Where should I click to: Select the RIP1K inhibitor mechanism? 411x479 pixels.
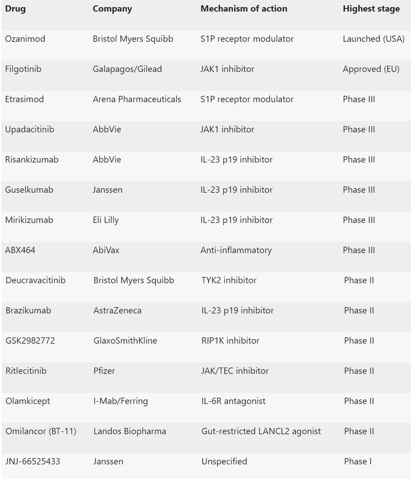pos(230,341)
